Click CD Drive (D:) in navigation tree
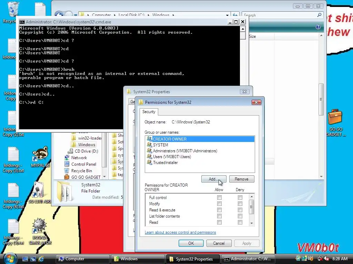The image size is (353, 264). tap(86, 151)
